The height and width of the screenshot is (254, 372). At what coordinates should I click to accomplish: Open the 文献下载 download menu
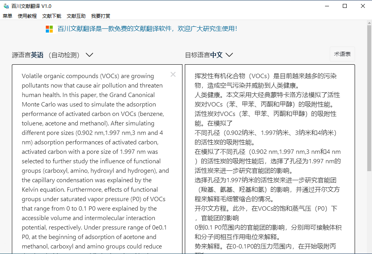(51, 16)
